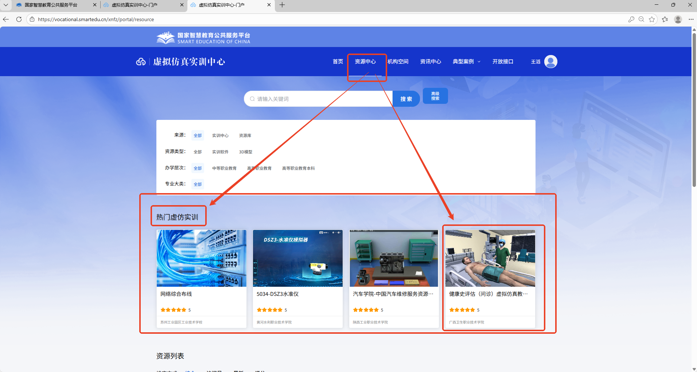The image size is (697, 372).
Task: Add page to favorites star icon
Action: click(x=652, y=19)
